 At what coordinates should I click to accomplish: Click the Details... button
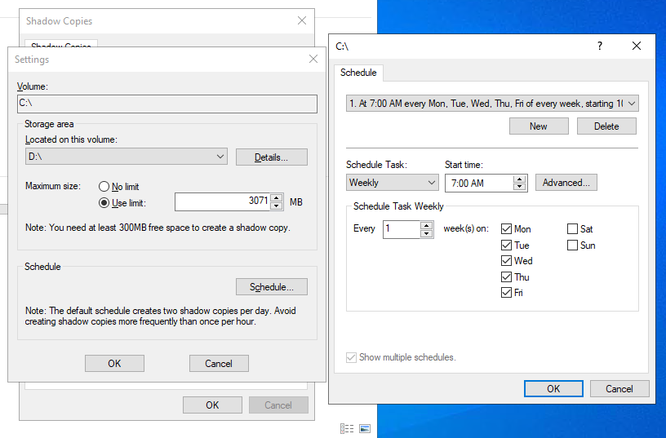coord(272,157)
